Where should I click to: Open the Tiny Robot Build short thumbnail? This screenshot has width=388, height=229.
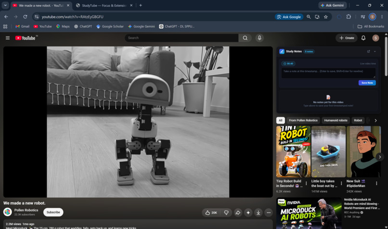click(293, 152)
